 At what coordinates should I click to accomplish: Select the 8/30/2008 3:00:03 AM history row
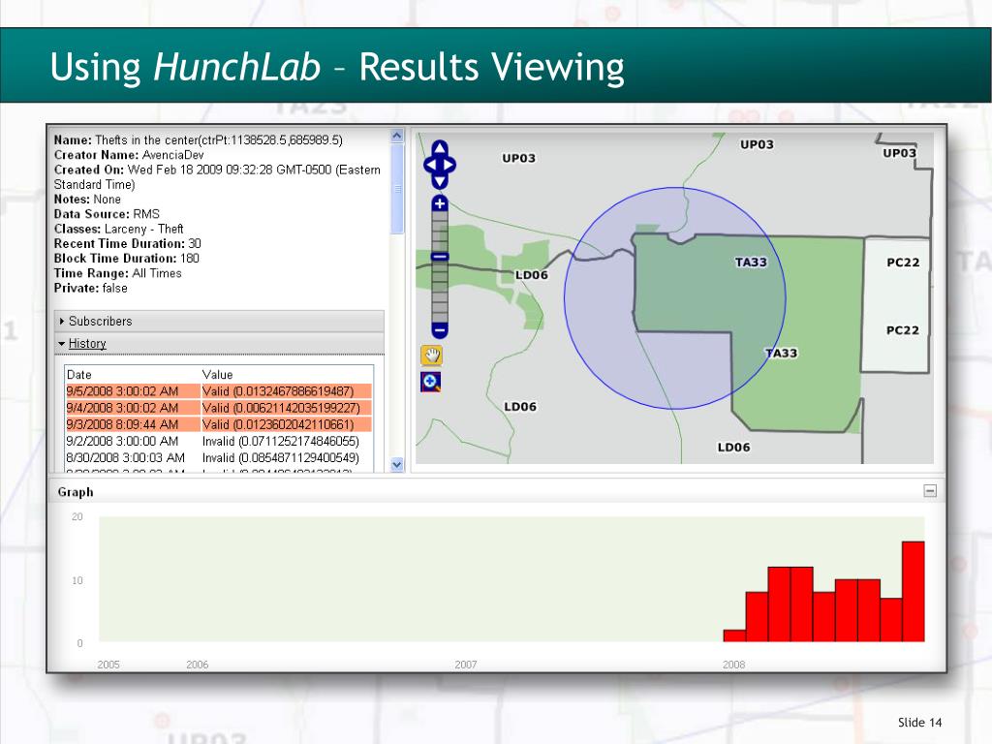[x=218, y=457]
